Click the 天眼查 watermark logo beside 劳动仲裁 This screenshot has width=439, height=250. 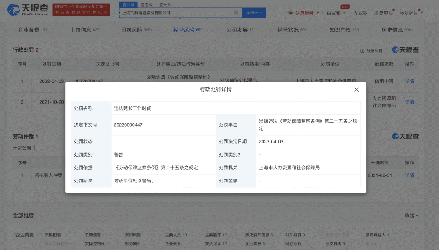coord(405,136)
